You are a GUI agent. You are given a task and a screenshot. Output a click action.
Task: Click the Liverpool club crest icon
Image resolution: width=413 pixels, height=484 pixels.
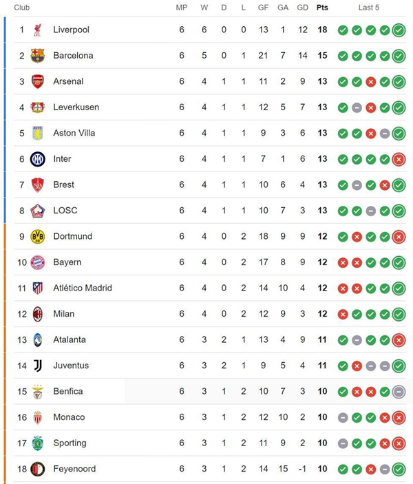37,30
